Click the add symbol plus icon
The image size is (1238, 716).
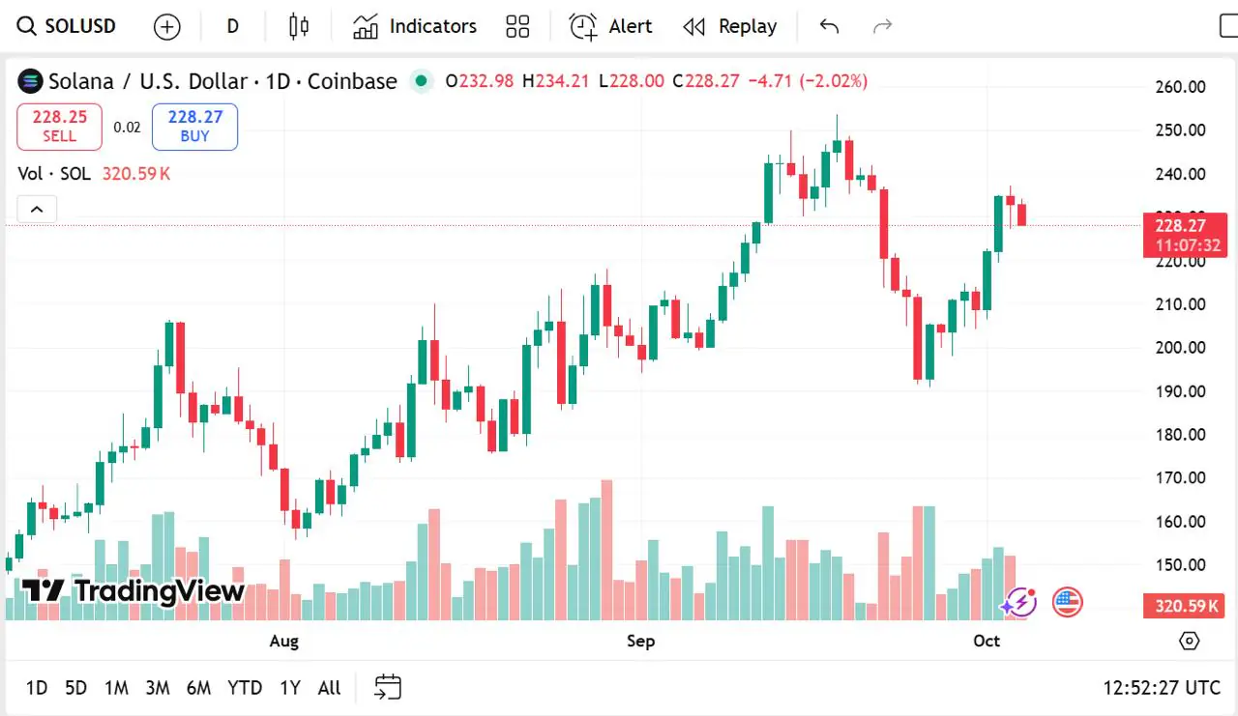pyautogui.click(x=167, y=27)
